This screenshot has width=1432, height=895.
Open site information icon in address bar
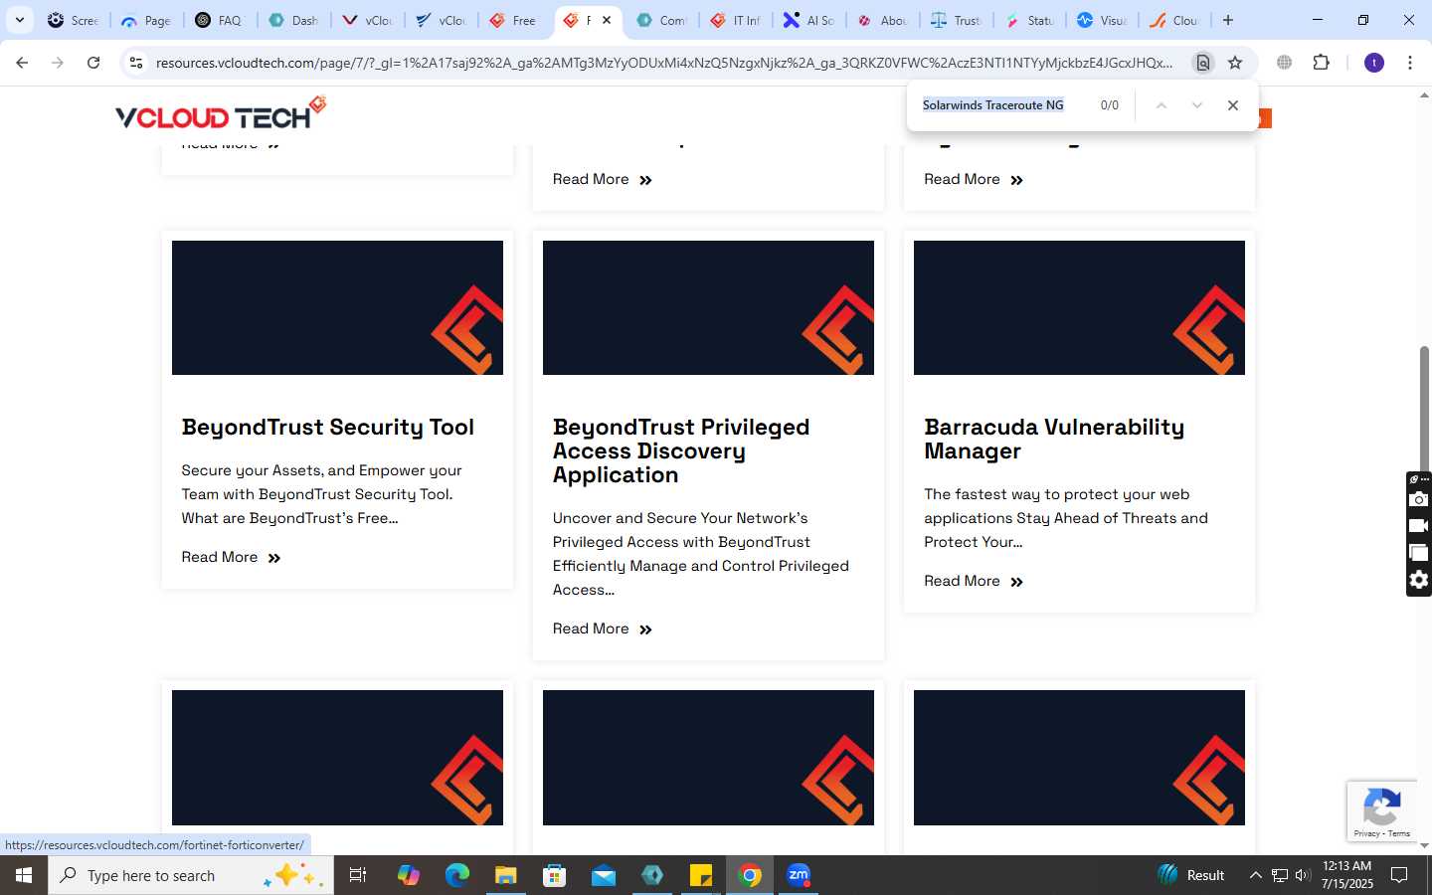pyautogui.click(x=136, y=63)
